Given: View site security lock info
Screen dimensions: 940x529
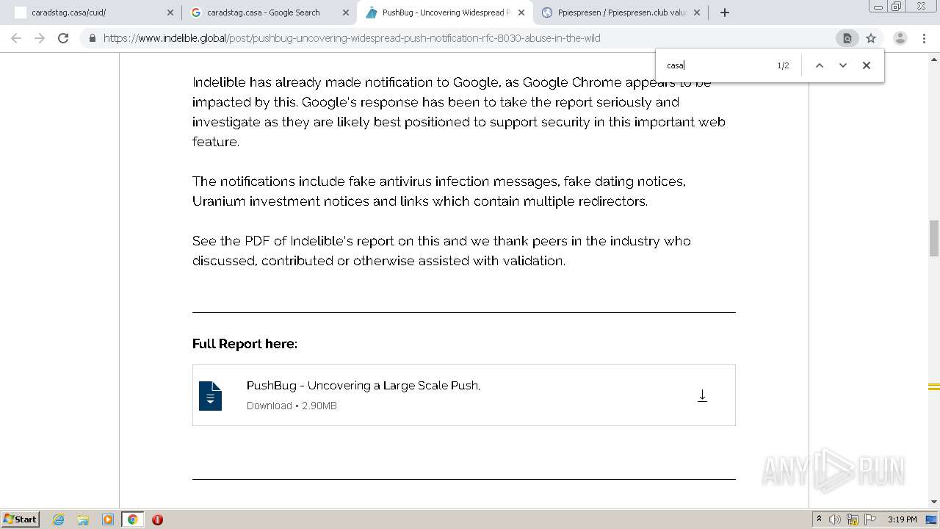Looking at the screenshot, I should point(92,38).
